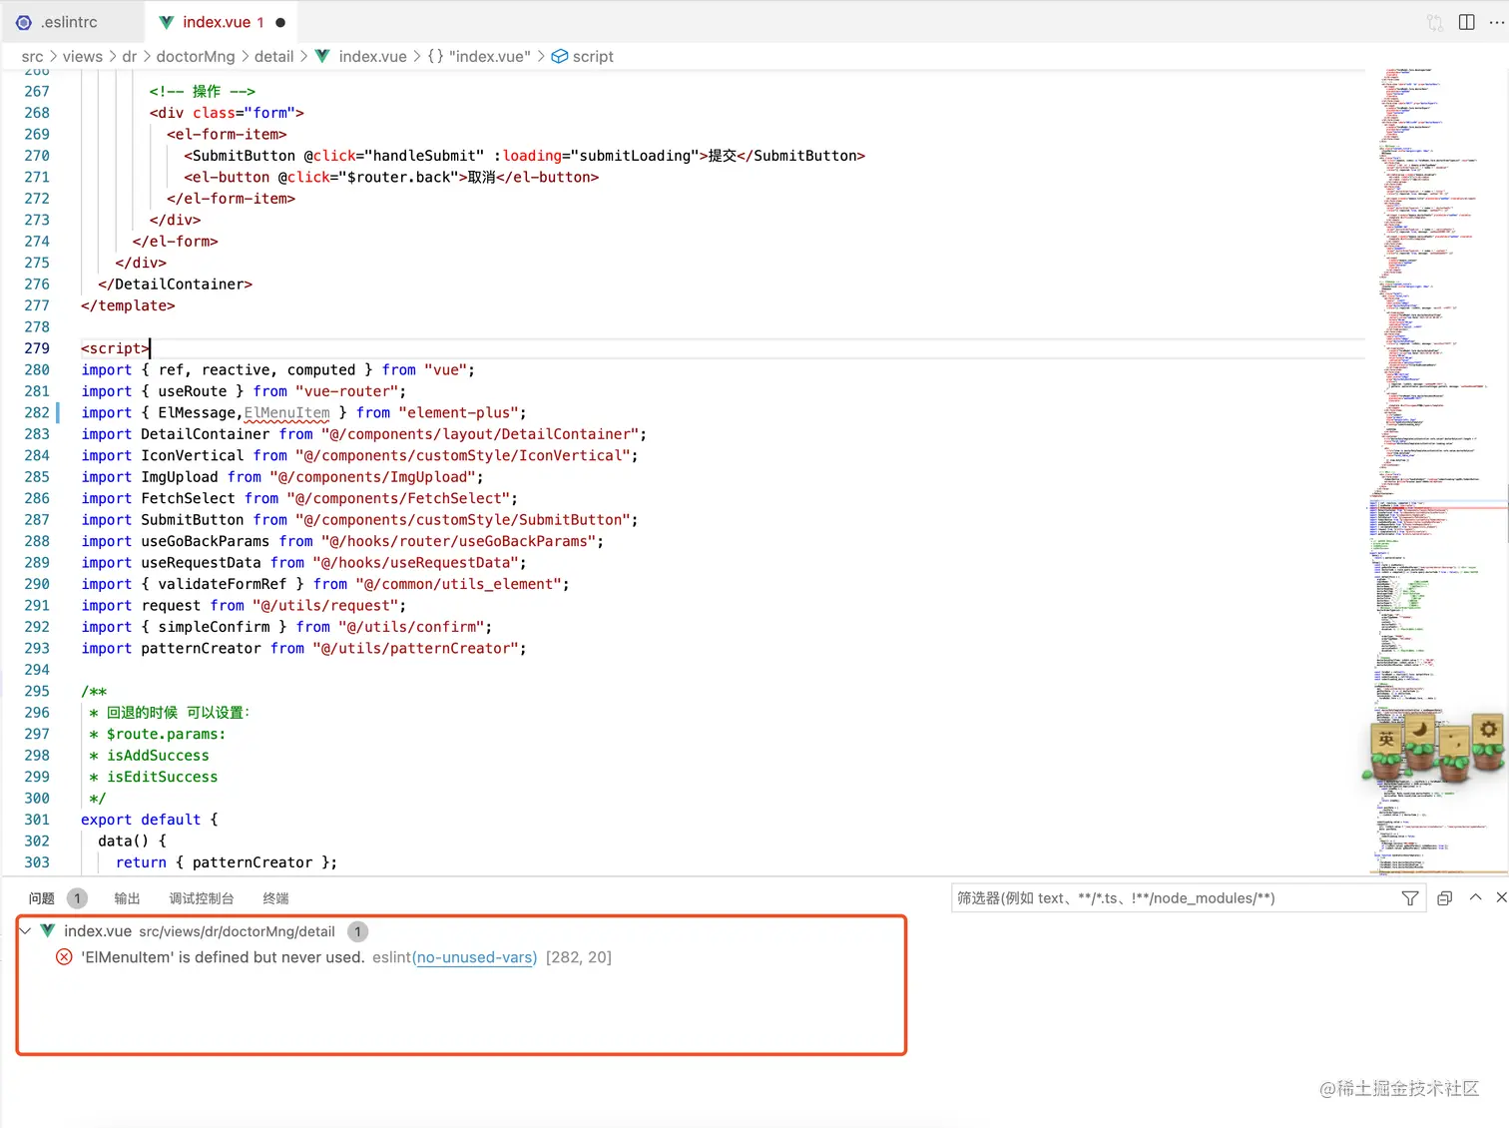Viewport: 1509px width, 1128px height.
Task: Click the Vue icon in the breadcrumb path
Action: click(322, 57)
